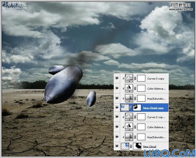Screen dimensions: 196x158
Task: Click the New Cloud copy layer name
Action: (x=153, y=108)
